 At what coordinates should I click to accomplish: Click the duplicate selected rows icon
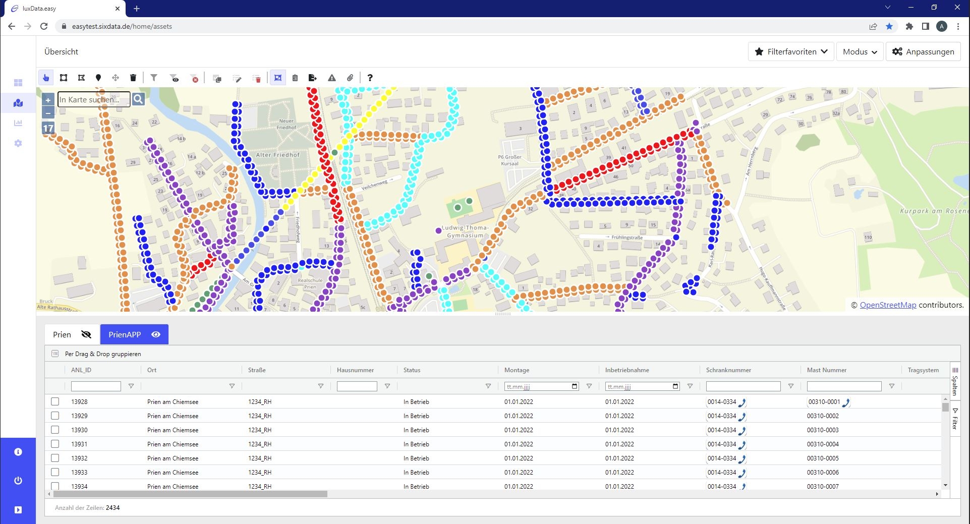coord(217,78)
